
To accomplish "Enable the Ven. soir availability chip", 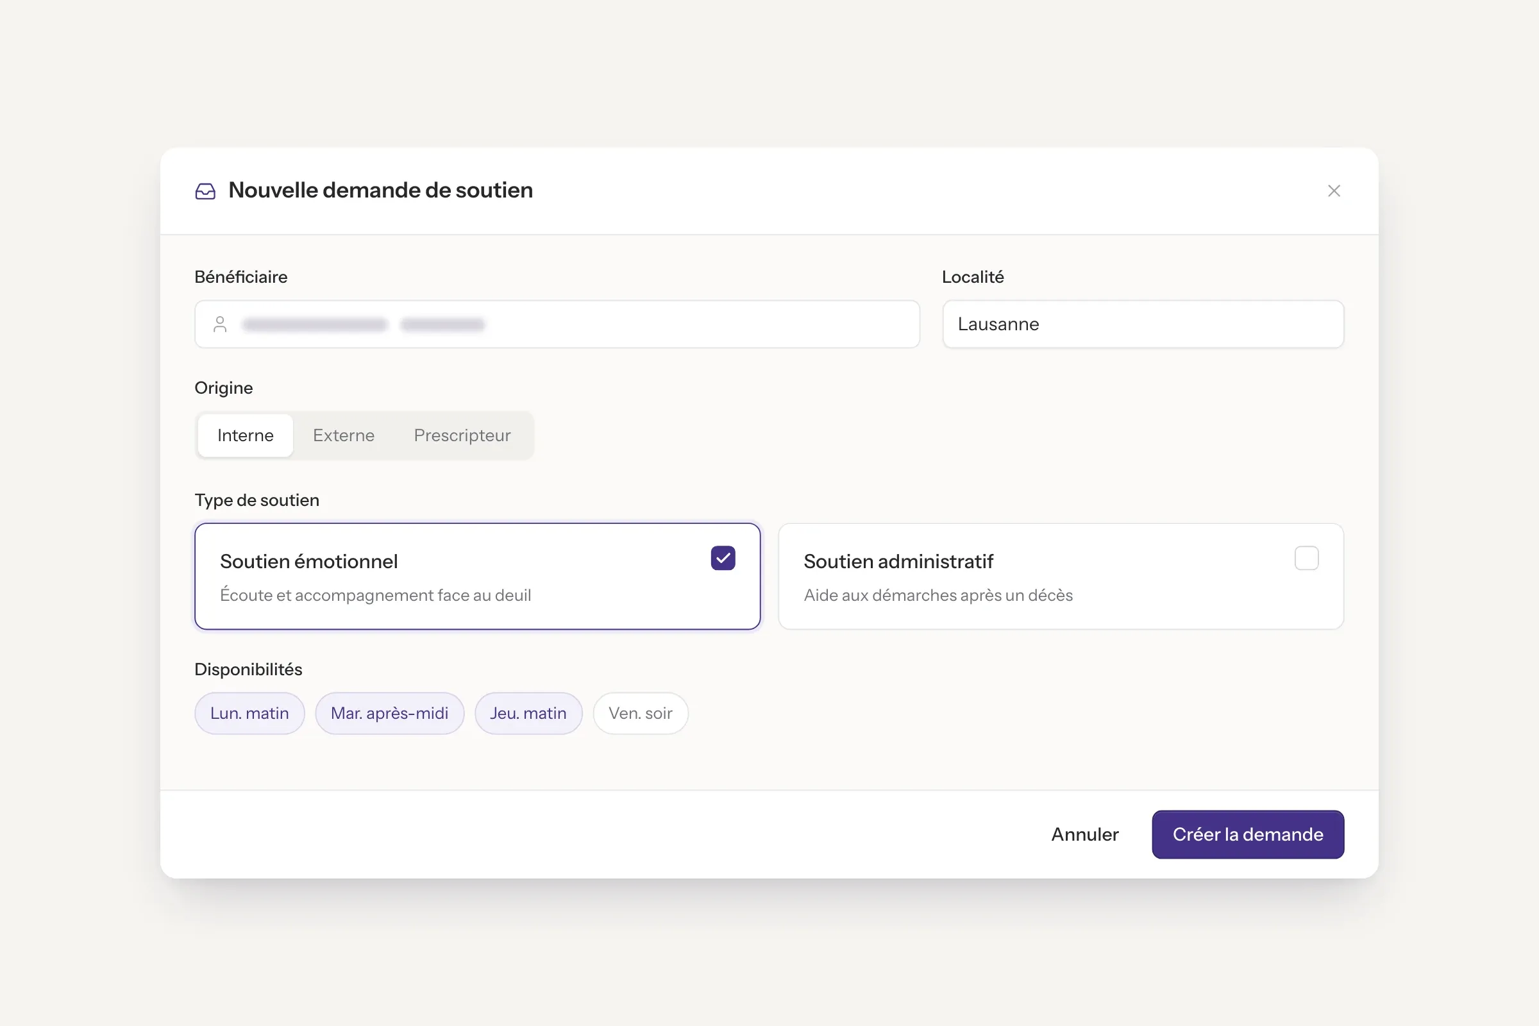I will [640, 712].
